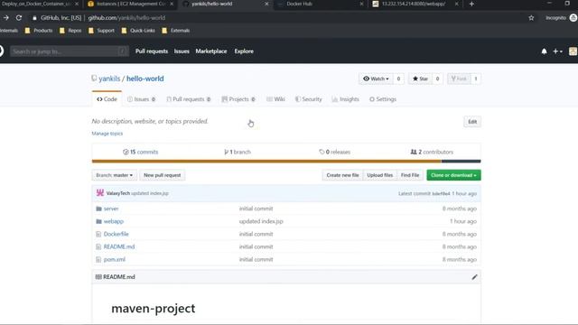Viewport: 578px width, 325px height.
Task: Open the notifications bell icon
Action: coord(544,51)
